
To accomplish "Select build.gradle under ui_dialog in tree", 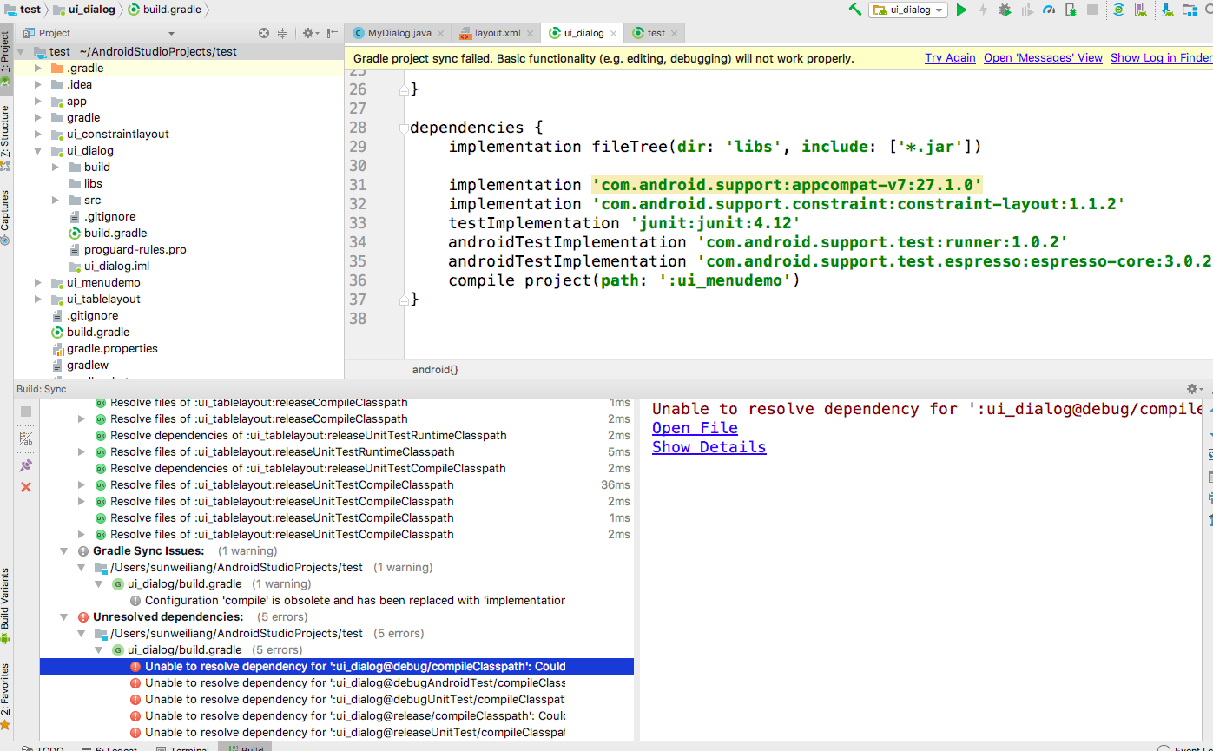I will (x=115, y=233).
